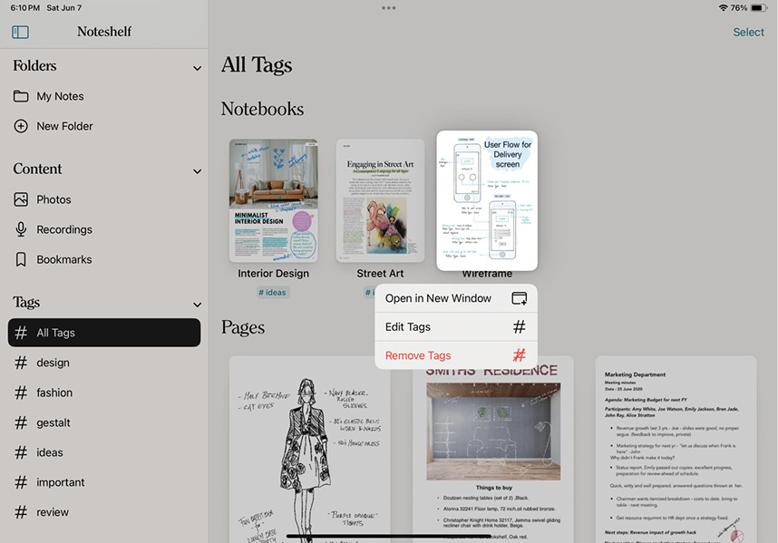Click the Photos image icon
The image size is (778, 543).
tap(21, 199)
